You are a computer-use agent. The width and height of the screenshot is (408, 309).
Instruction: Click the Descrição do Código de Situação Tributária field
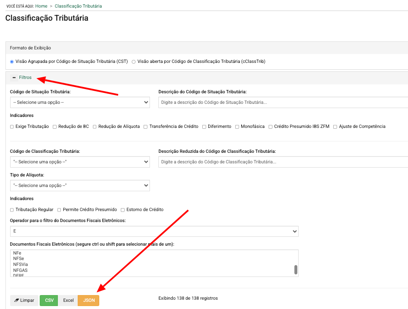pyautogui.click(x=283, y=102)
